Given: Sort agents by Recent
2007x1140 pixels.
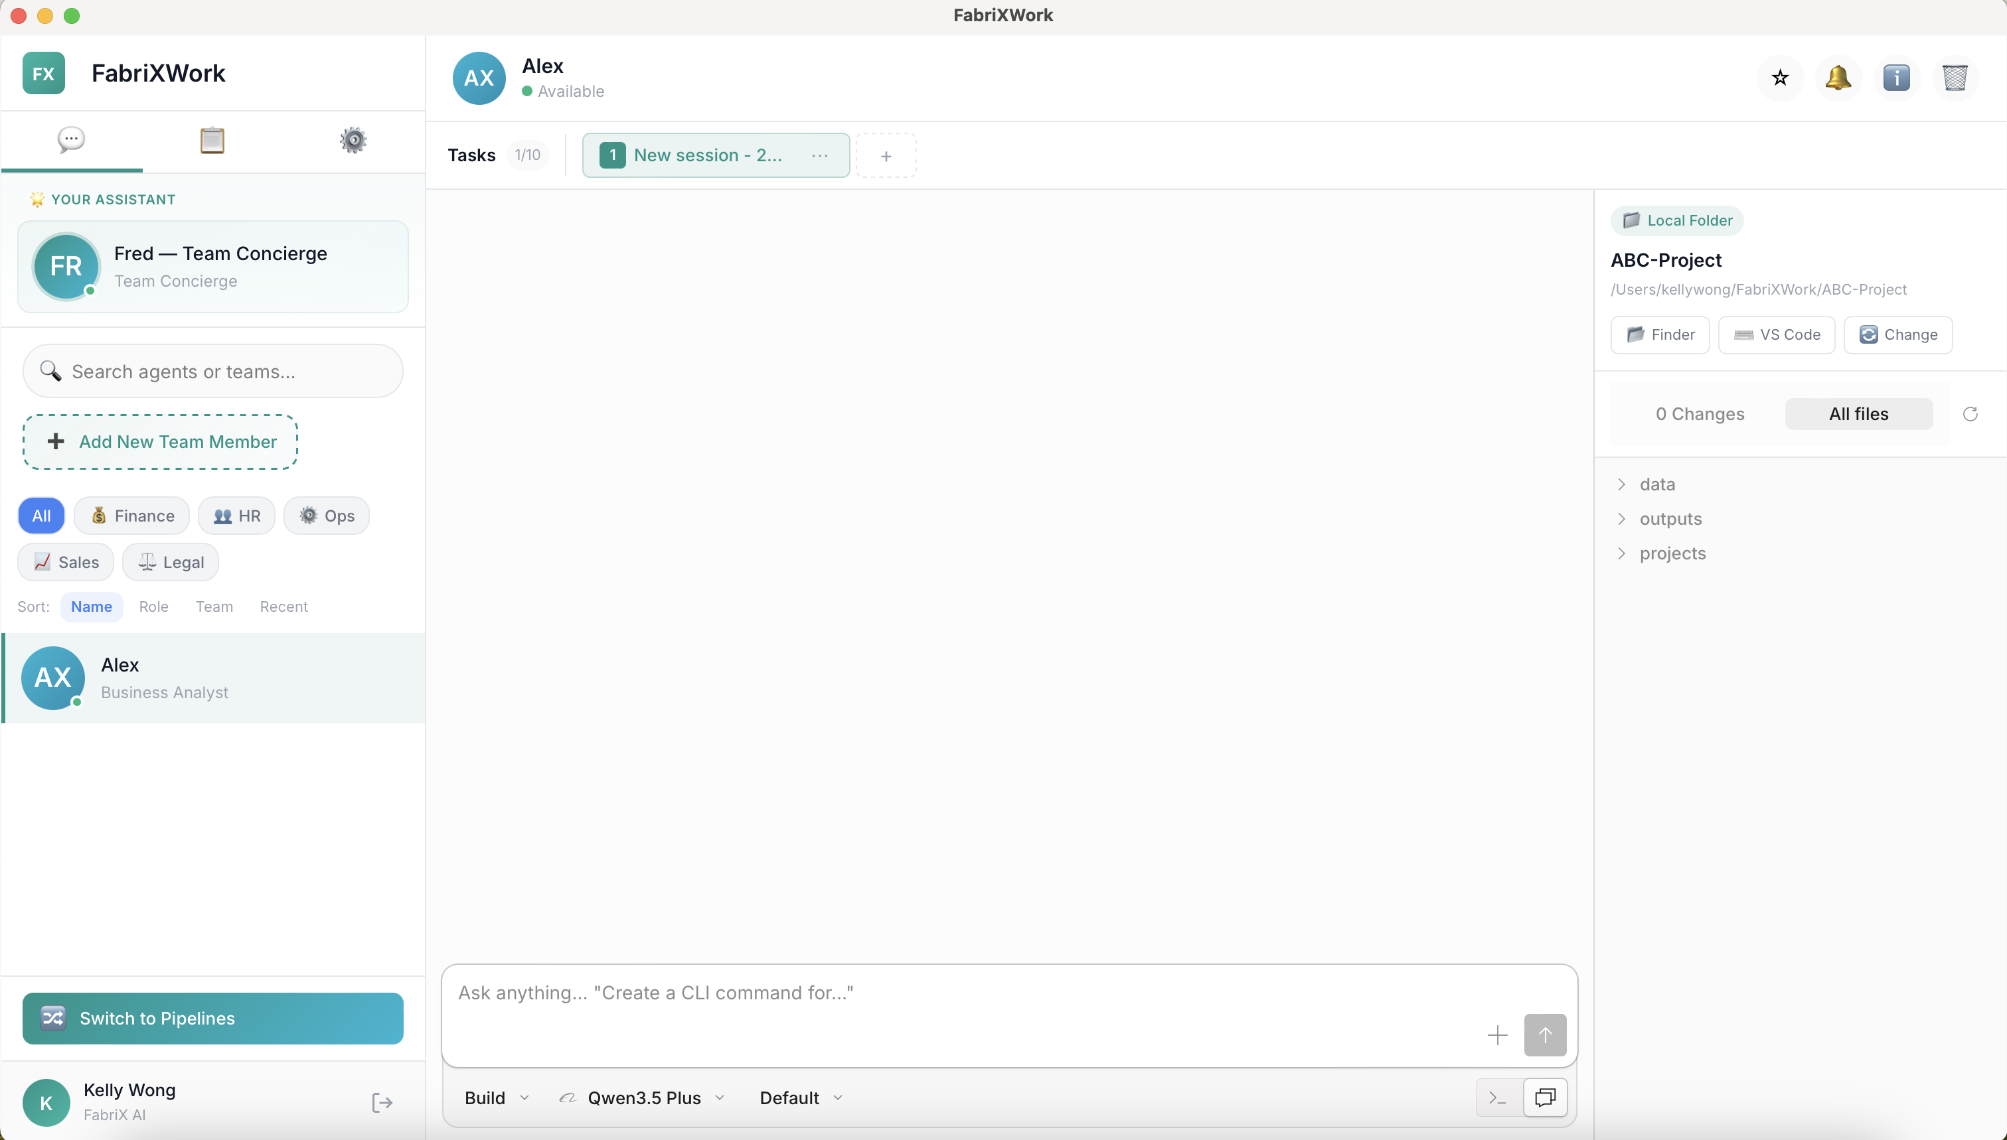Looking at the screenshot, I should [x=283, y=606].
